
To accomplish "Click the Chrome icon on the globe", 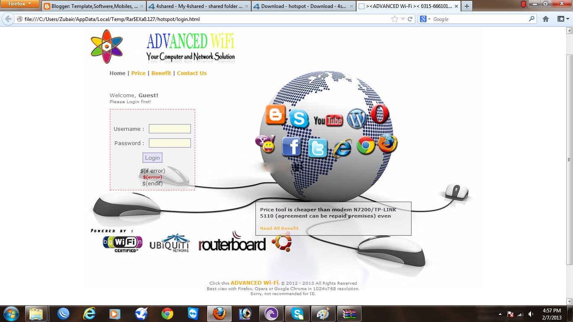I will pos(366,145).
